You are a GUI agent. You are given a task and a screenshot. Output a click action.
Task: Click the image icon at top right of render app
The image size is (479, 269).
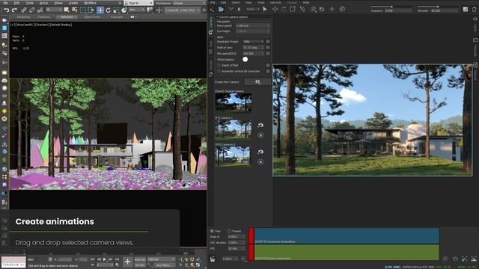click(x=466, y=9)
